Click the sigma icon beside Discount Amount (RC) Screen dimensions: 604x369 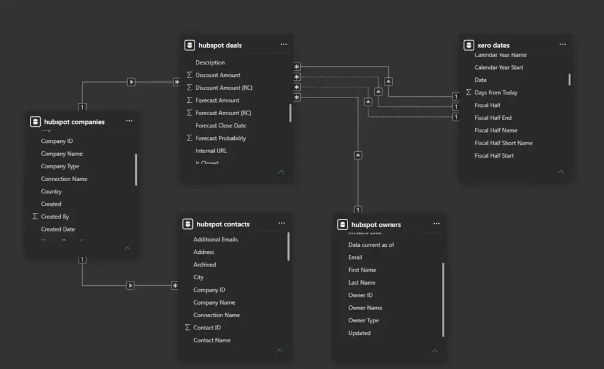[x=189, y=87]
